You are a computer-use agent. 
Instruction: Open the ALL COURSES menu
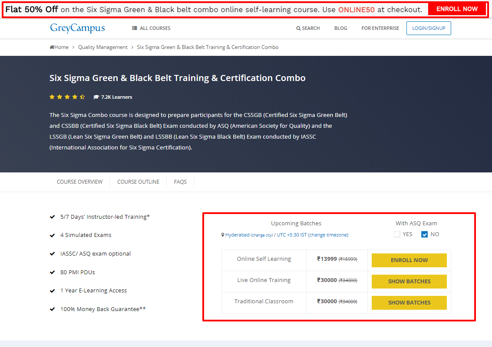[x=151, y=28]
